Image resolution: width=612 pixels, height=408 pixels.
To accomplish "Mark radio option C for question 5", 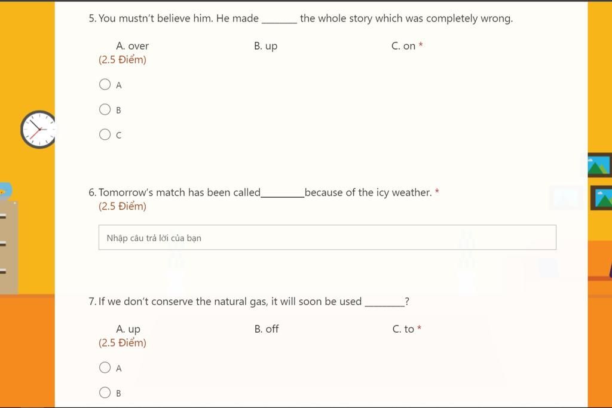I will [105, 134].
